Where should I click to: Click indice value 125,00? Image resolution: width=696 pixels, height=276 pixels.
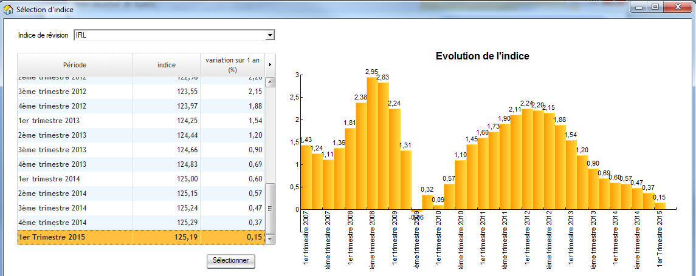pos(187,179)
